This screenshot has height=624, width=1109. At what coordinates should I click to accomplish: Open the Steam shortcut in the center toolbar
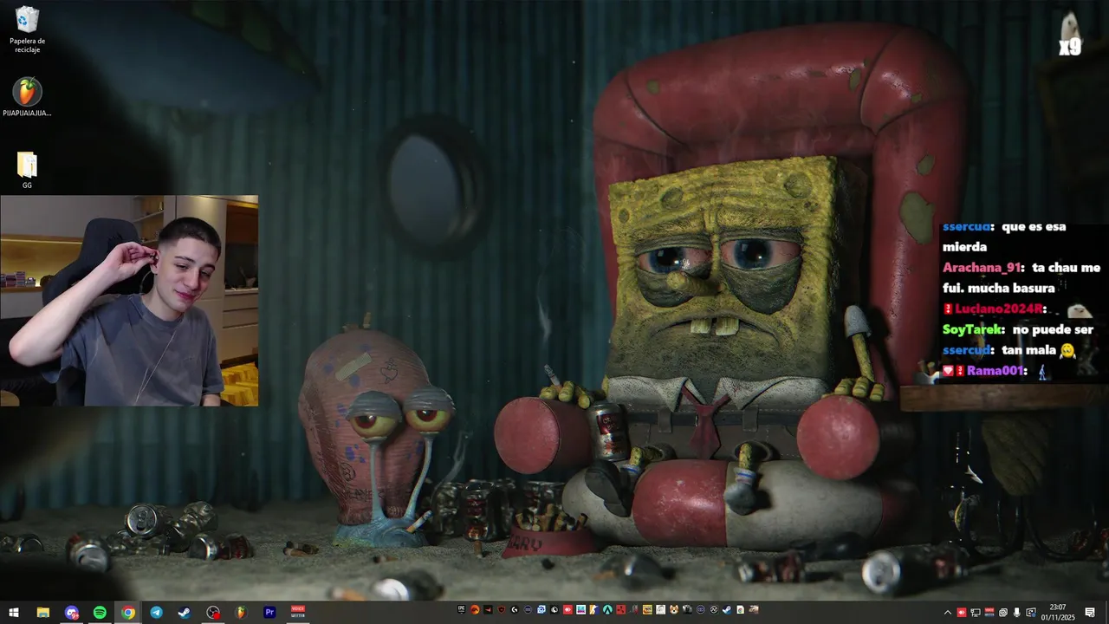click(x=727, y=610)
